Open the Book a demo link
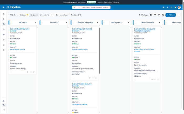184x114 pixels. [108, 2]
